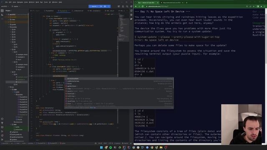The image size is (267, 150).
Task: Open the IDE settings gear icon
Action: 131,7
